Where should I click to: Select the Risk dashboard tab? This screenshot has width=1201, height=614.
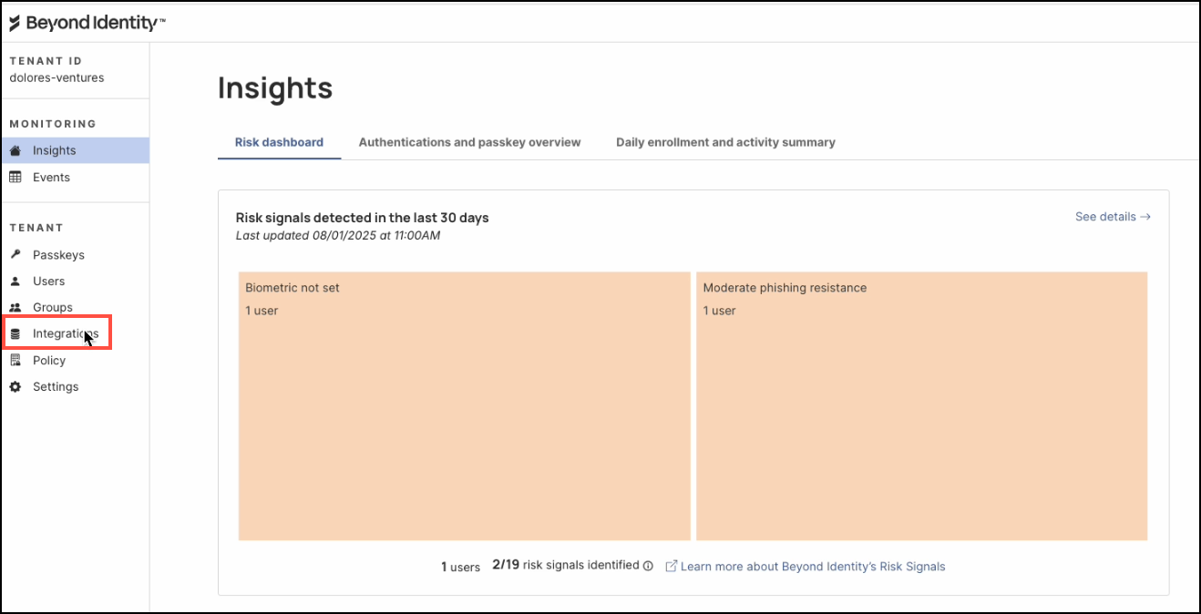[x=279, y=142]
